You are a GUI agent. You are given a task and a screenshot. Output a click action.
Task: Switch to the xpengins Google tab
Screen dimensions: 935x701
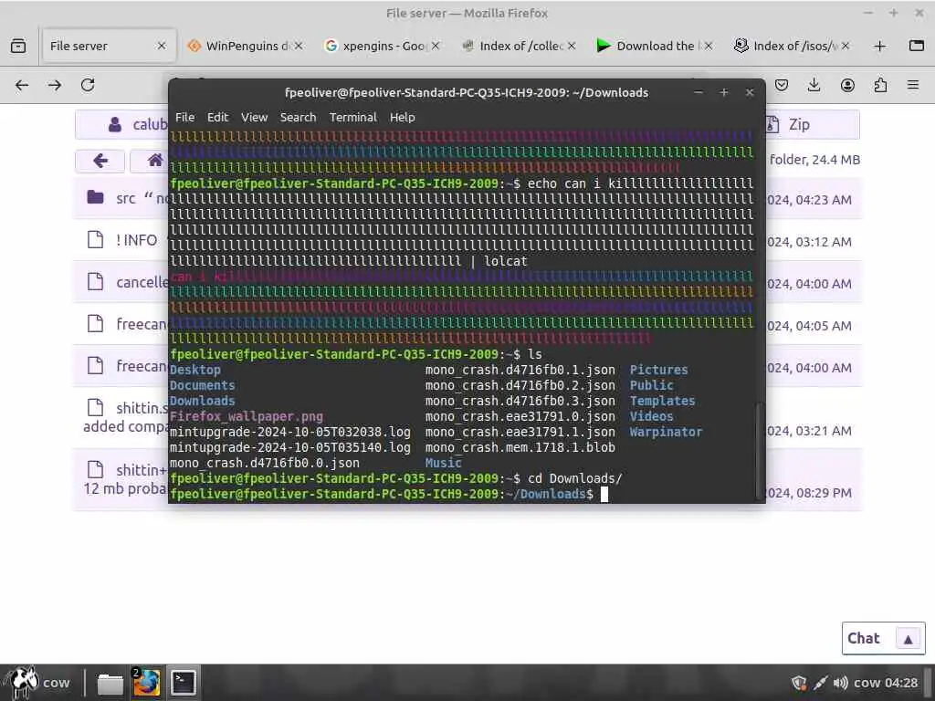point(382,46)
